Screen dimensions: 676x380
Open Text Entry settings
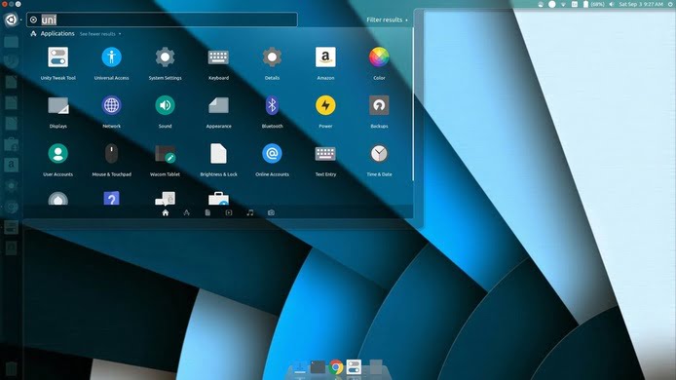pyautogui.click(x=325, y=154)
